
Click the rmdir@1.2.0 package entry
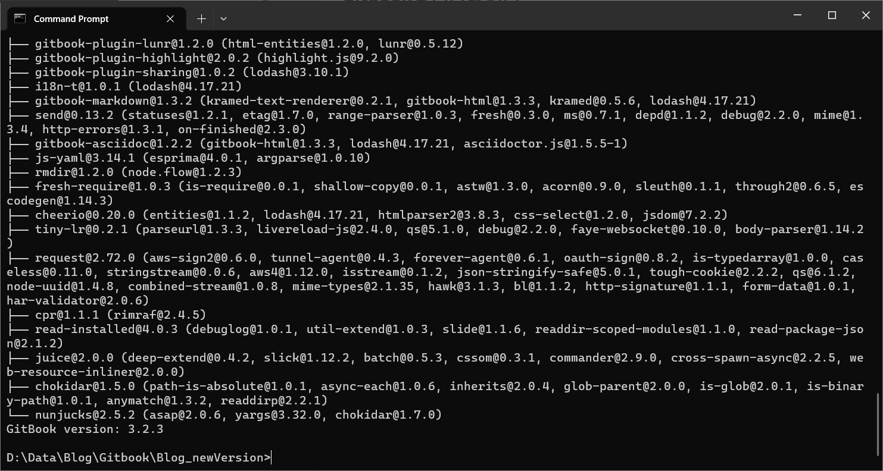(74, 172)
